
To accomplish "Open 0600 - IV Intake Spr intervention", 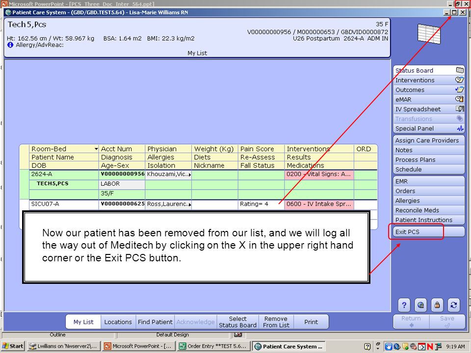I will [319, 204].
